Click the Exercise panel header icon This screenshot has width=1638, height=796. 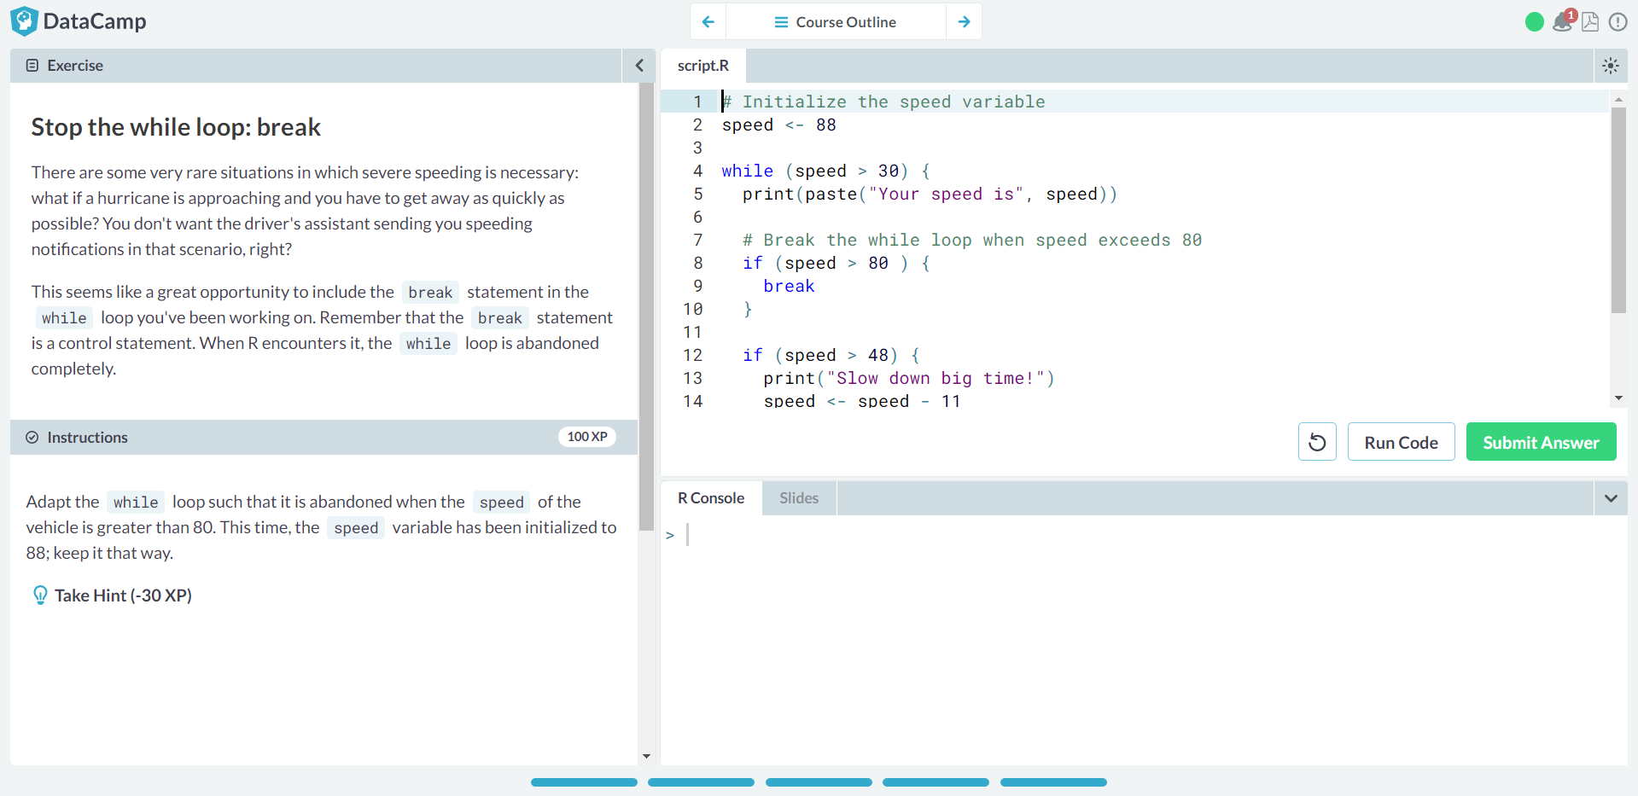click(x=32, y=66)
